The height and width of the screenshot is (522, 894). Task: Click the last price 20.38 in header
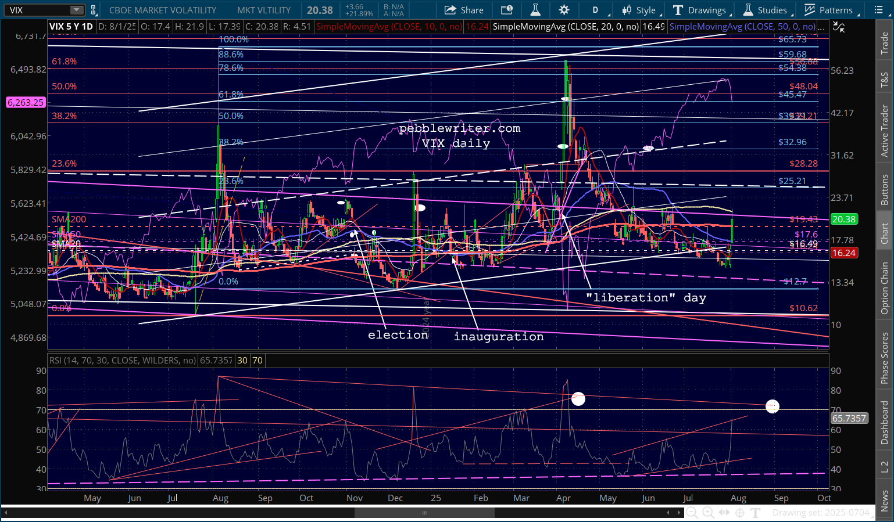point(320,10)
